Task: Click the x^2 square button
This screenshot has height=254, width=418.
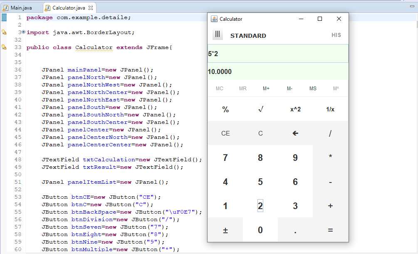Action: click(x=295, y=109)
